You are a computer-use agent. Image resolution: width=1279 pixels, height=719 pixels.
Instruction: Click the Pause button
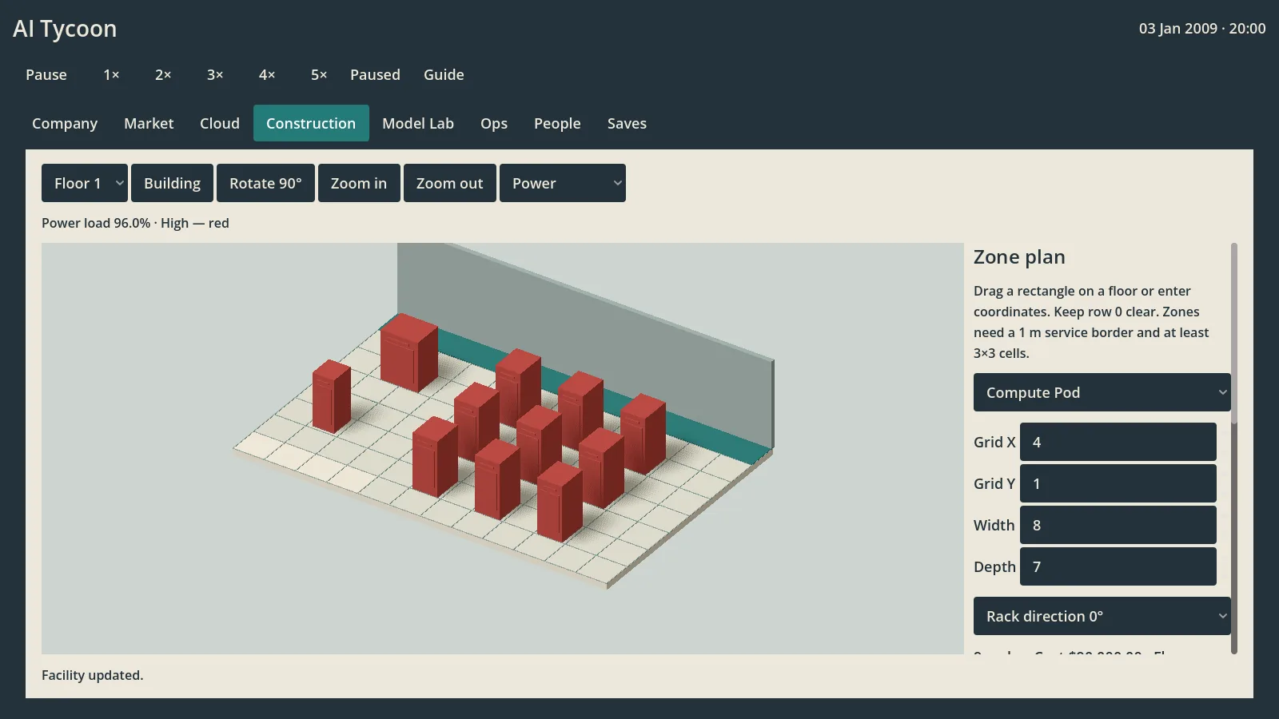(x=46, y=74)
